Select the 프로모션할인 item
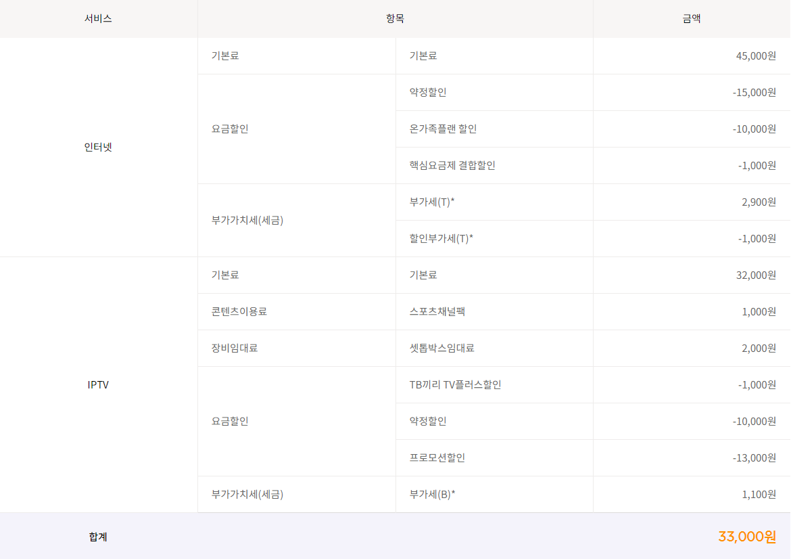This screenshot has width=791, height=559. pyautogui.click(x=437, y=457)
